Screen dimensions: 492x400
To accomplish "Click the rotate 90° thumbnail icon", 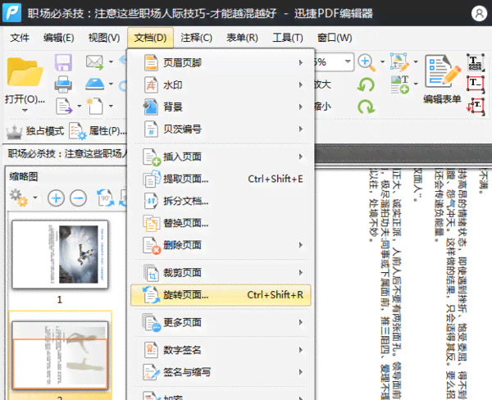I will click(x=105, y=198).
